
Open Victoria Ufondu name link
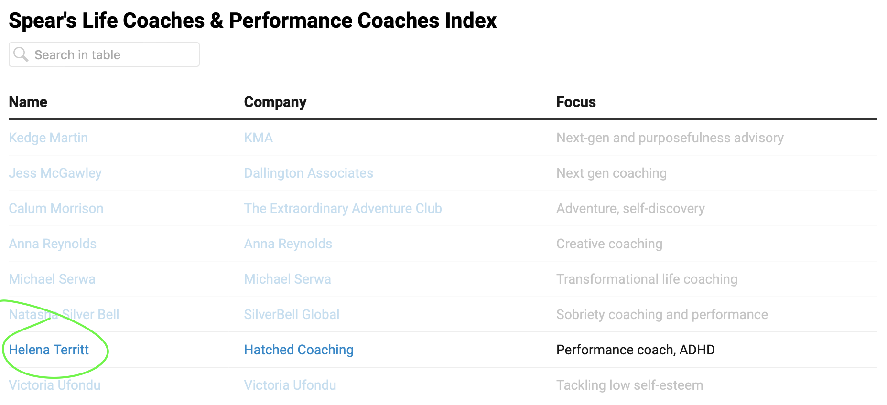coord(54,385)
